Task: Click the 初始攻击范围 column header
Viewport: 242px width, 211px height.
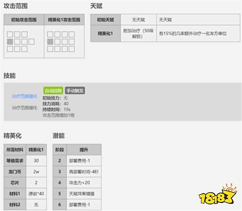Action: [24, 20]
